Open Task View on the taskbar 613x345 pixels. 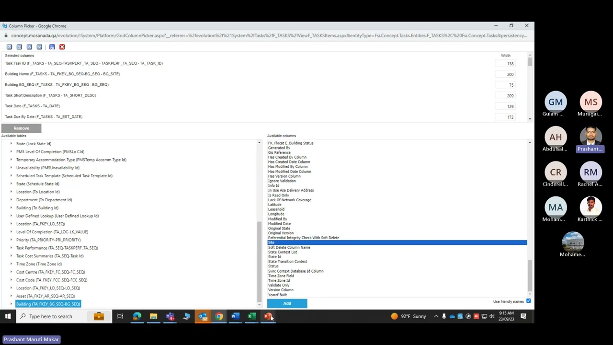120,316
